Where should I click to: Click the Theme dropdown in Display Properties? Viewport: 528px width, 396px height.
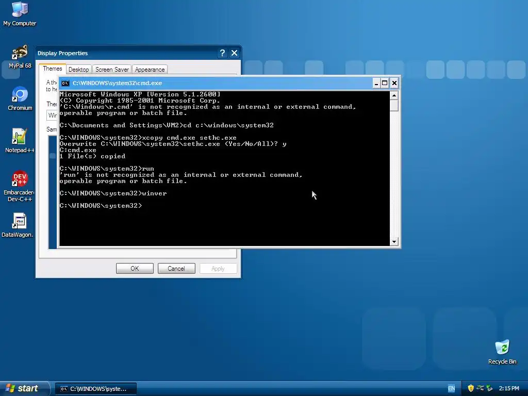coord(52,115)
